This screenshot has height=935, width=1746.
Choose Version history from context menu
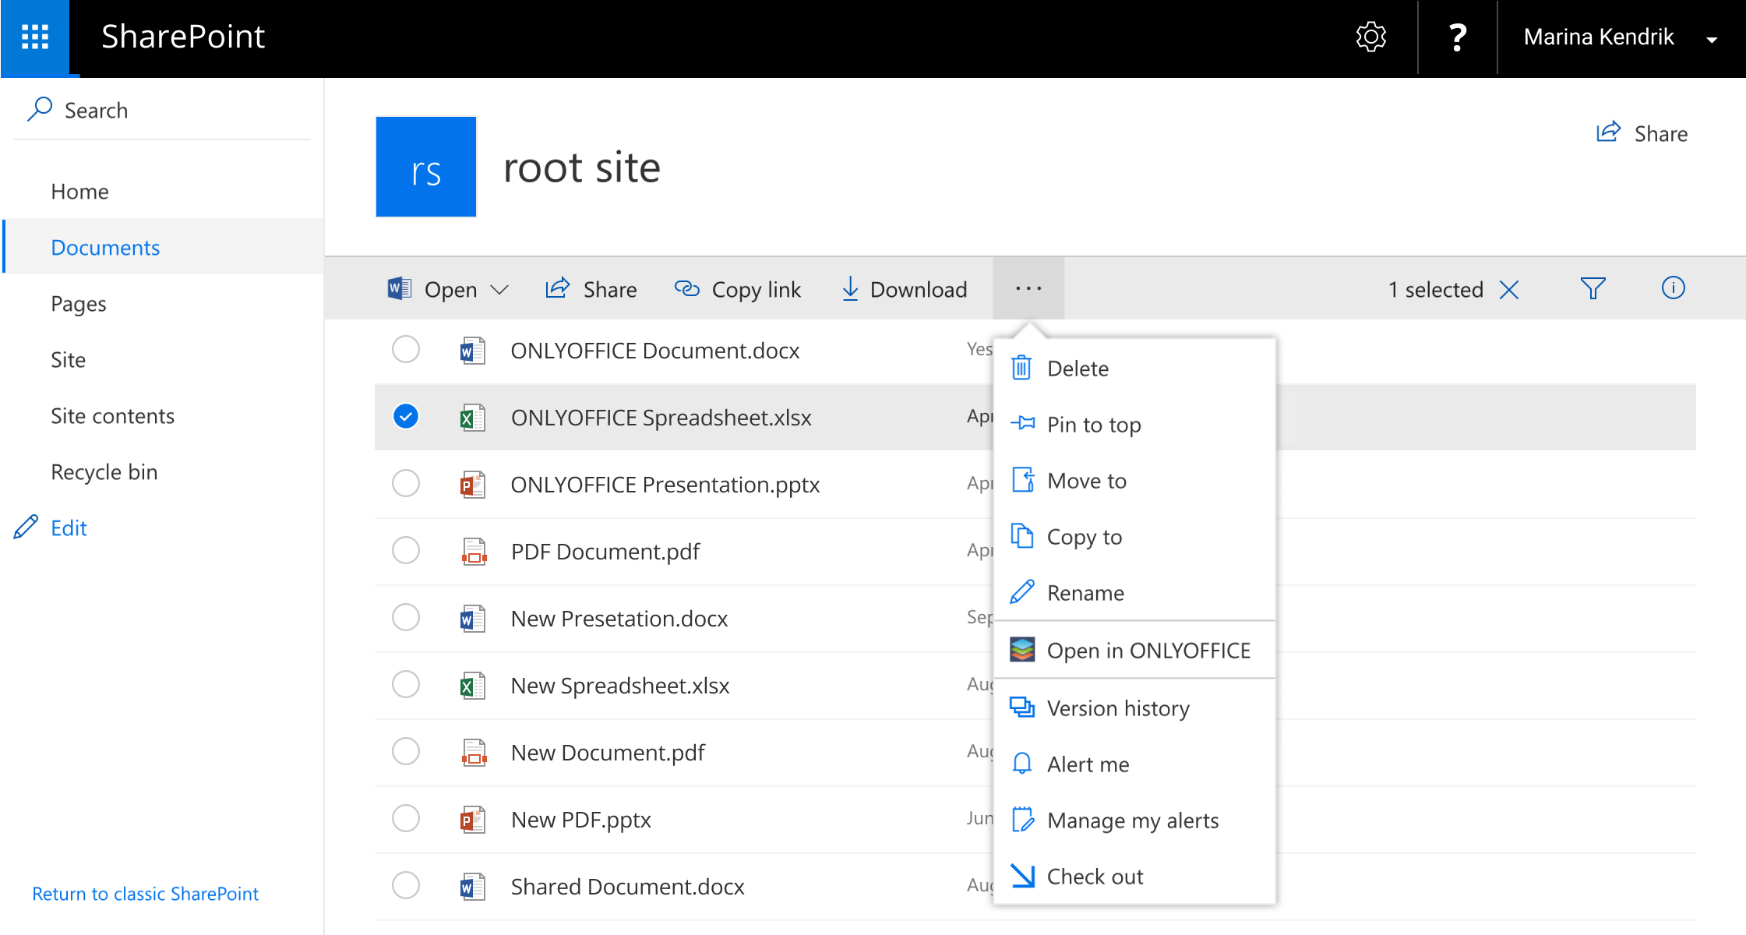tap(1134, 708)
